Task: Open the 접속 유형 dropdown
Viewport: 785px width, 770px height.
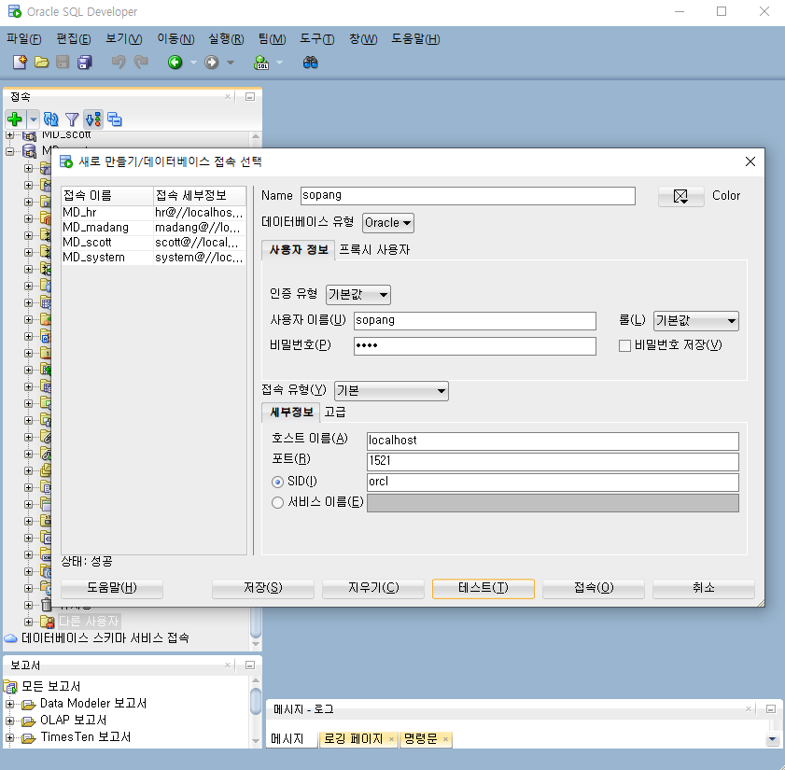Action: 391,391
